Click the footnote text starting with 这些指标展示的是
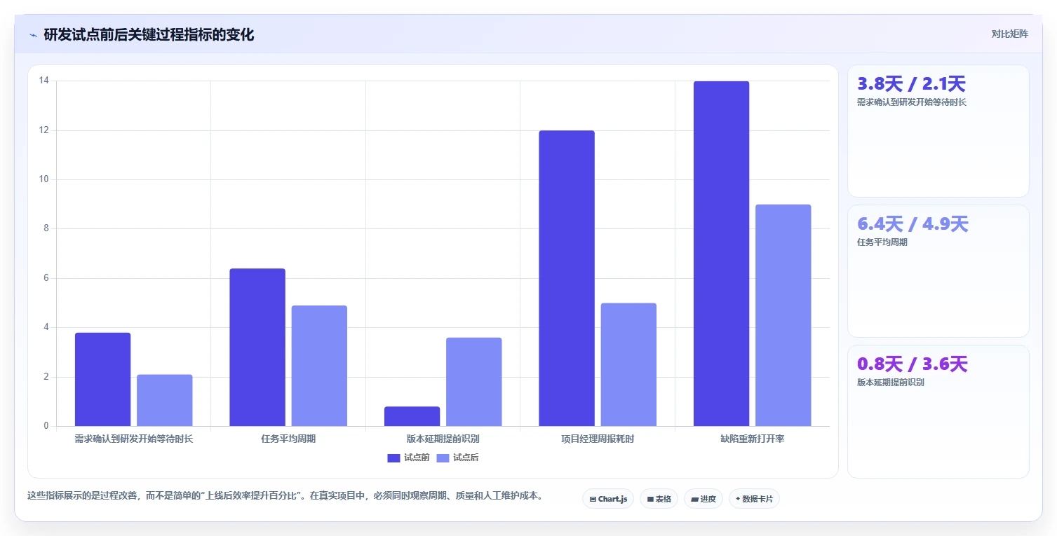Screen dimensions: 1057x536 coord(285,495)
